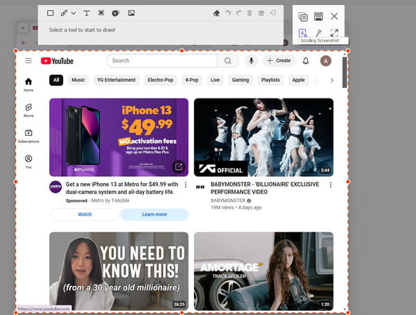
Task: Open the iPhone 13 ad thumbnail
Action: (119, 137)
